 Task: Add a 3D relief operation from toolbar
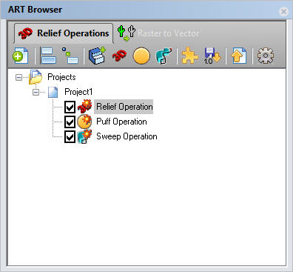[x=119, y=56]
